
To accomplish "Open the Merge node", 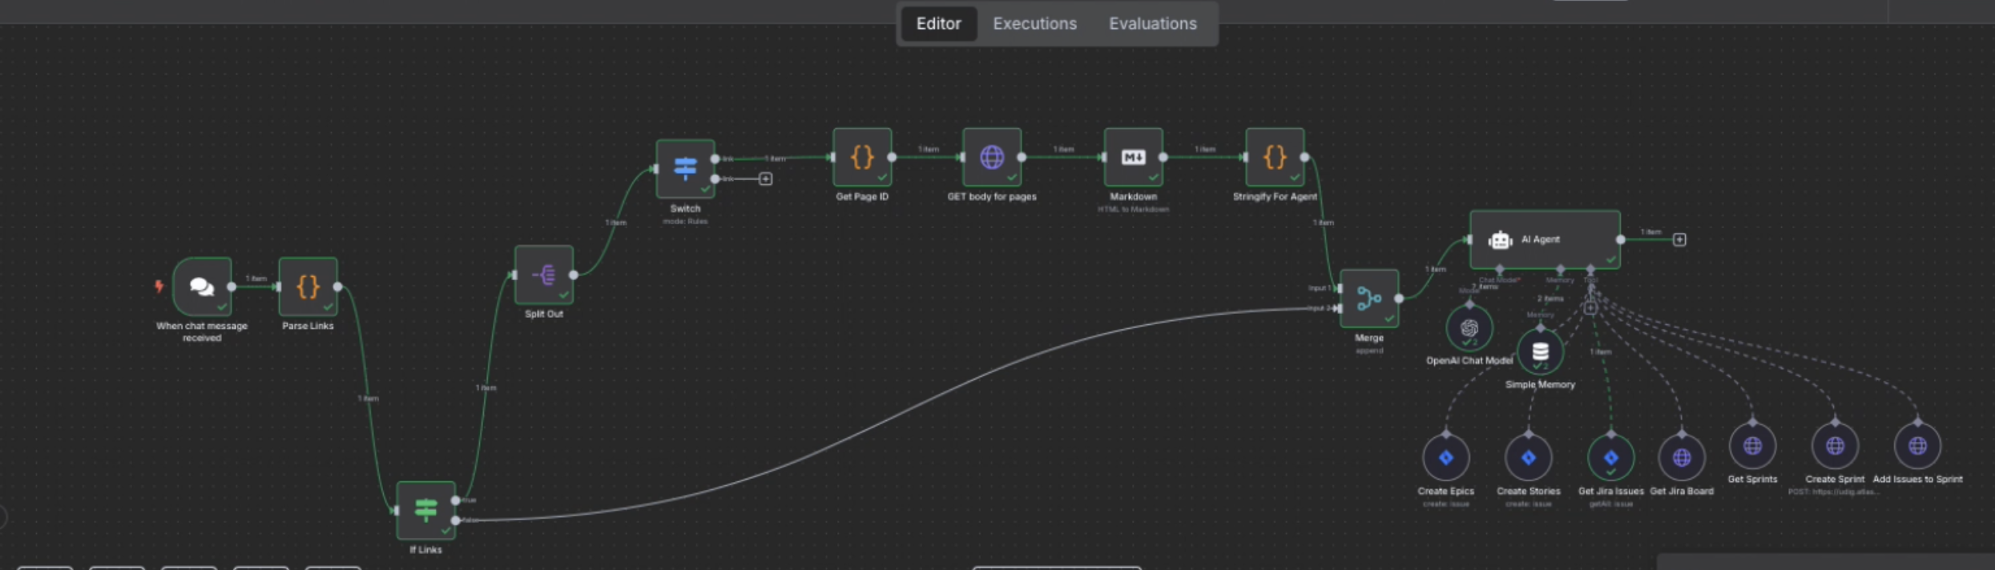I will click(x=1368, y=299).
